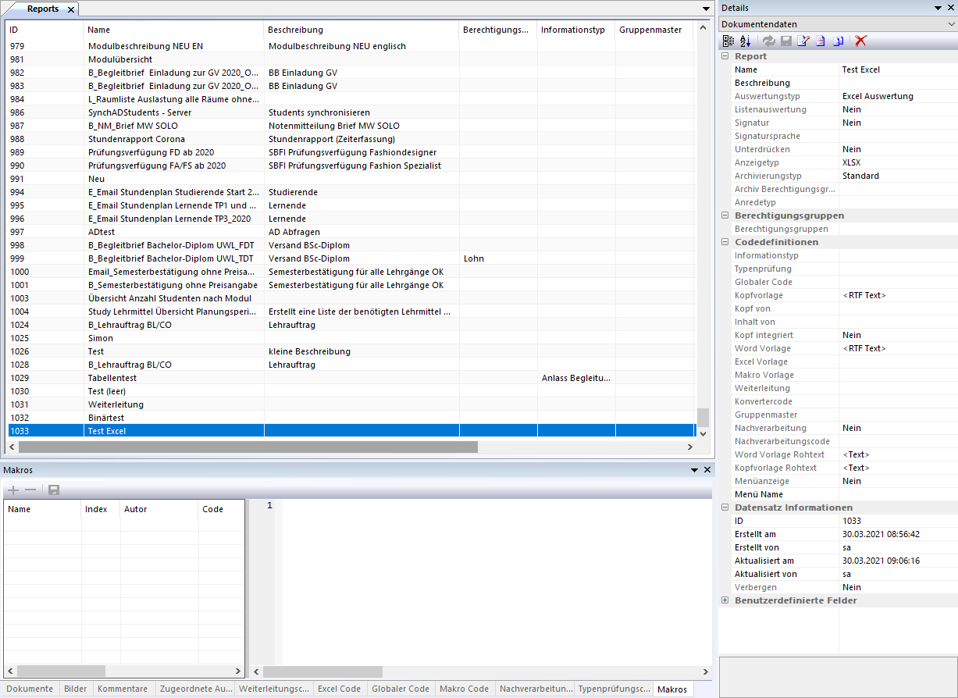Click the Menü Name property value field
The height and width of the screenshot is (698, 958).
898,494
